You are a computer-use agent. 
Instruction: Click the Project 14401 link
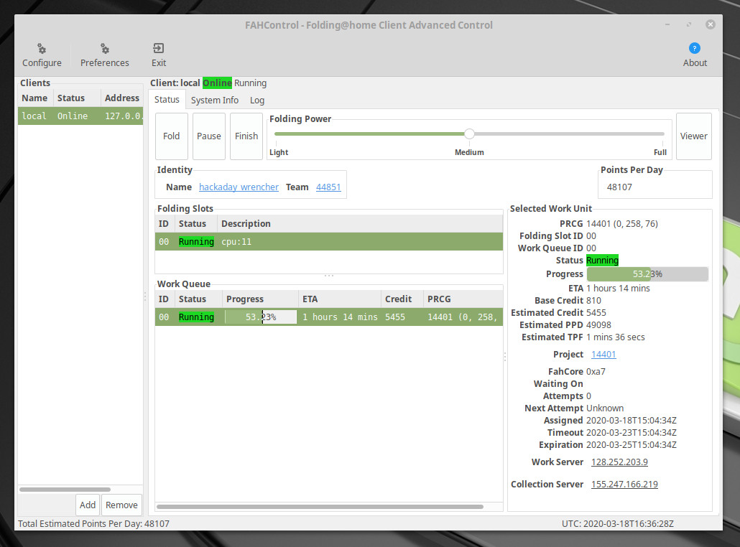603,355
